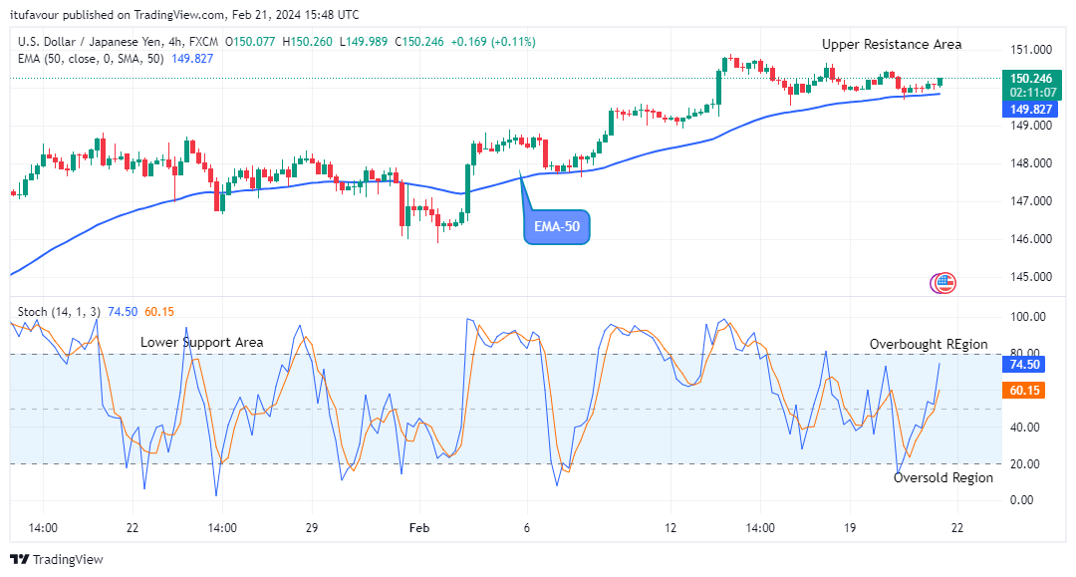Click the TradingView logo icon
Viewport: 1076px width, 577px height.
19,559
